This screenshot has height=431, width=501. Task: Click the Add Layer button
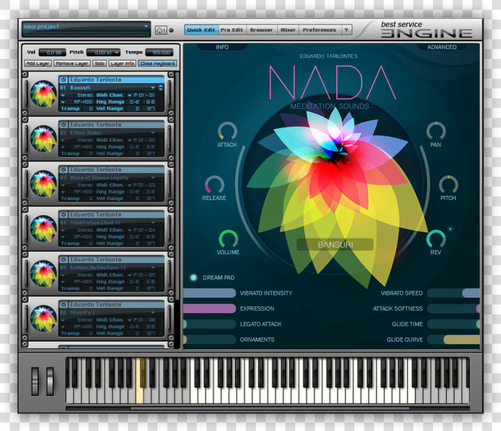pos(38,64)
